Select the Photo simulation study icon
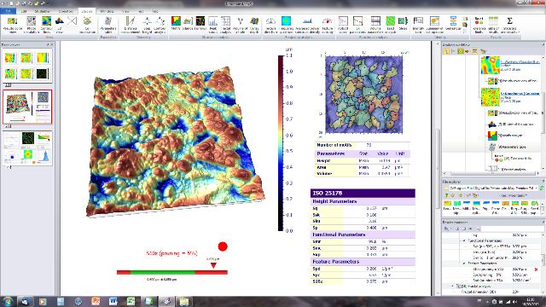Viewport: 546px width, 307px height. (x=32, y=25)
